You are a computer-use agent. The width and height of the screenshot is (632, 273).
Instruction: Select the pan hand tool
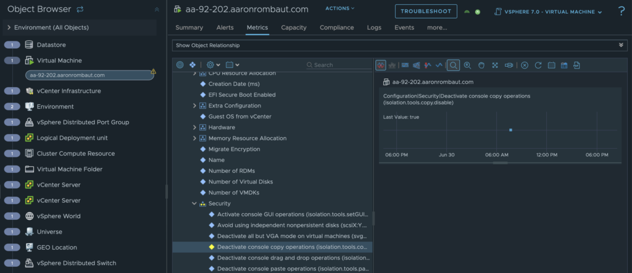pyautogui.click(x=481, y=65)
